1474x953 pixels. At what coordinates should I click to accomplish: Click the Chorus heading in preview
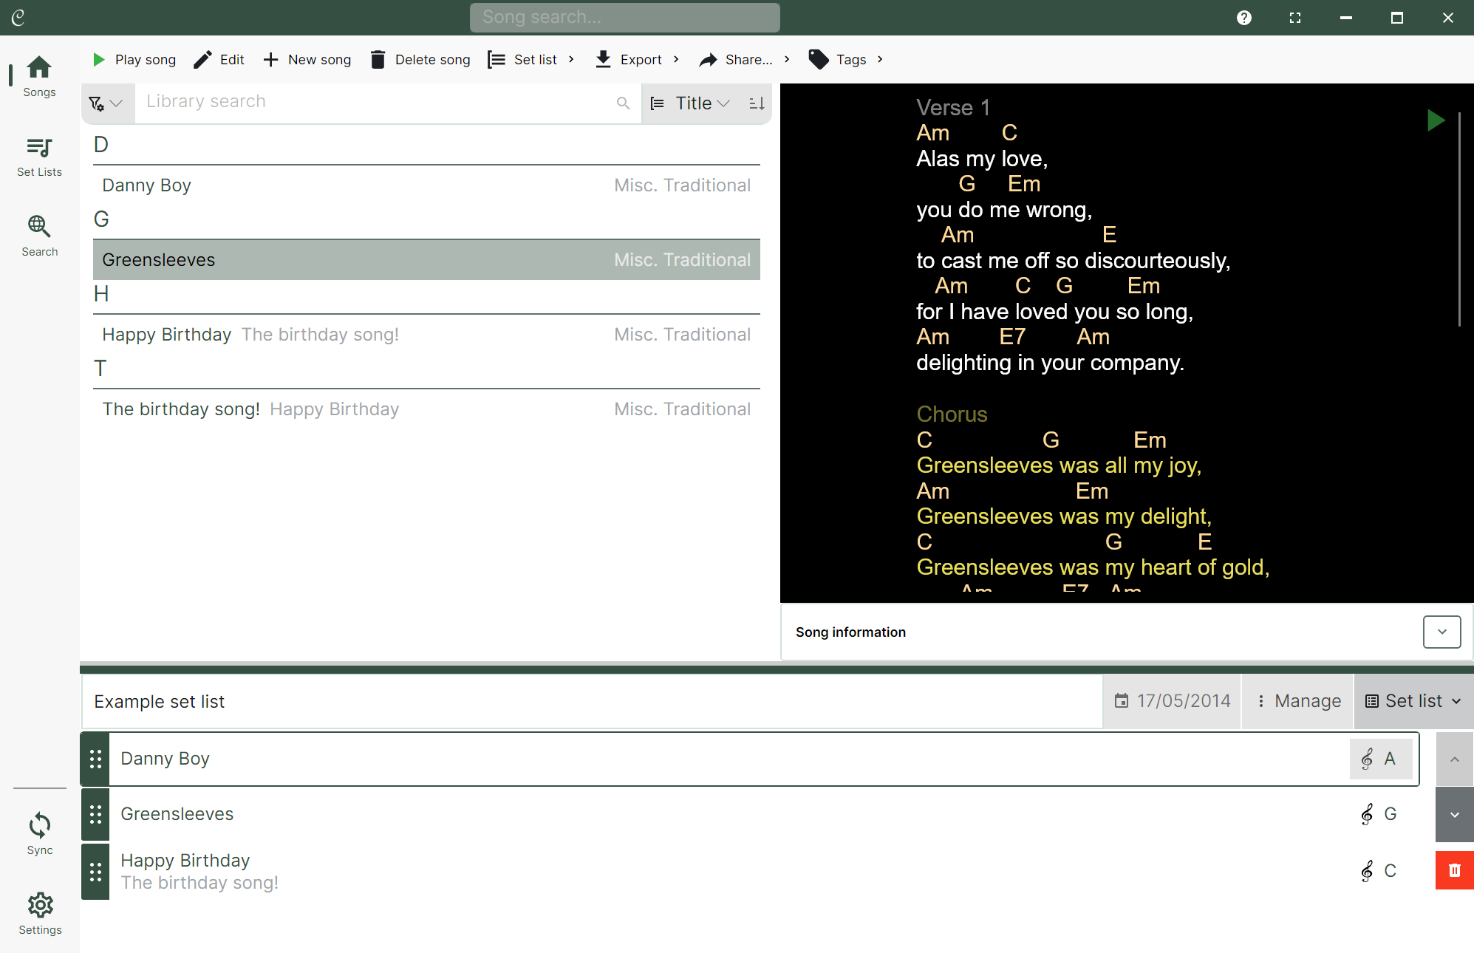[x=952, y=414]
